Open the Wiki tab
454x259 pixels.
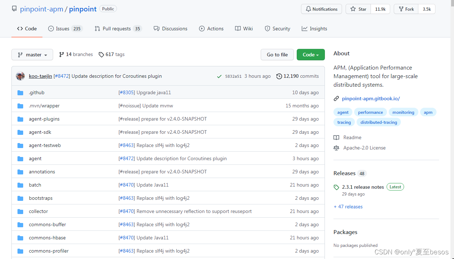pyautogui.click(x=244, y=29)
